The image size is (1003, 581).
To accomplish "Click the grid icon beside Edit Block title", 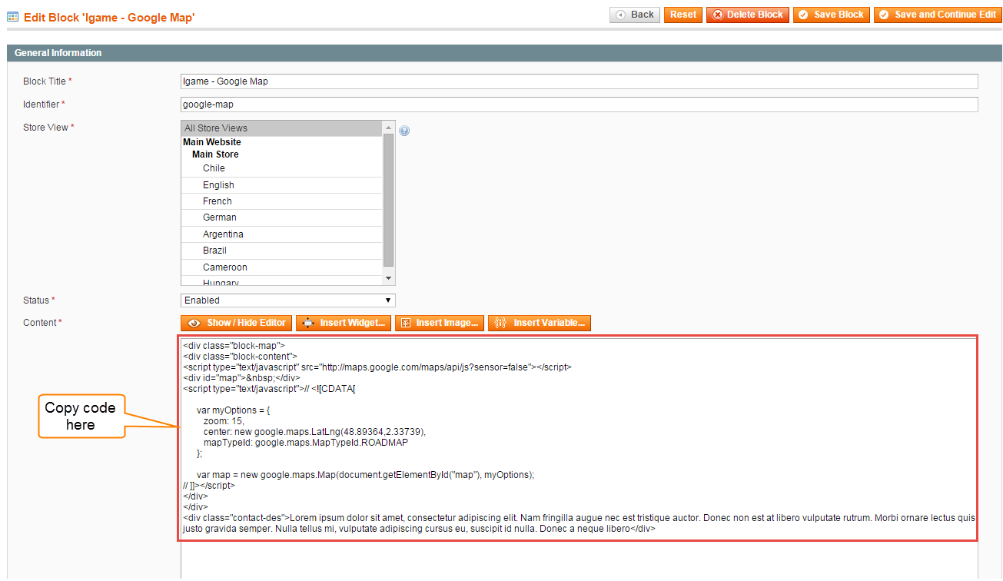I will (12, 16).
